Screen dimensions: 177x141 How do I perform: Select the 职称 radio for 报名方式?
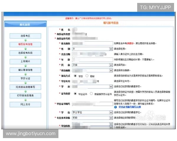pos(87,76)
